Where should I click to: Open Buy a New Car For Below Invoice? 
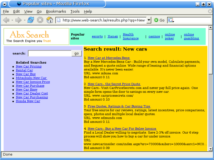(122, 129)
